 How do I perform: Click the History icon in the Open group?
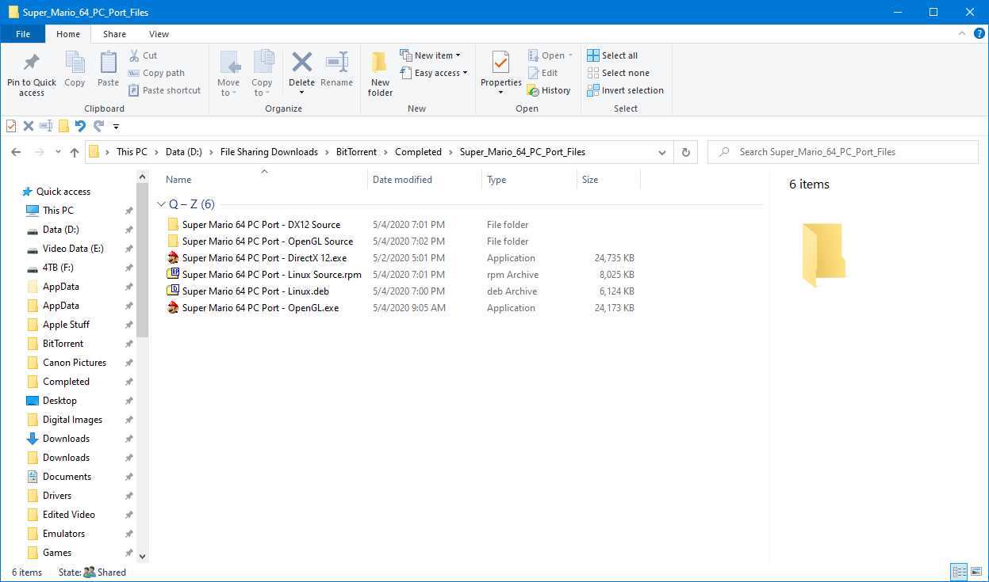pyautogui.click(x=533, y=90)
